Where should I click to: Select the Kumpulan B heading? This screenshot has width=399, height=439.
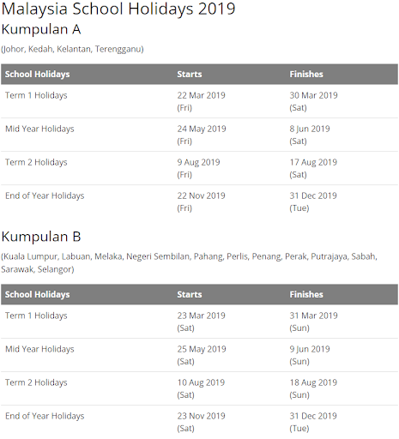41,237
